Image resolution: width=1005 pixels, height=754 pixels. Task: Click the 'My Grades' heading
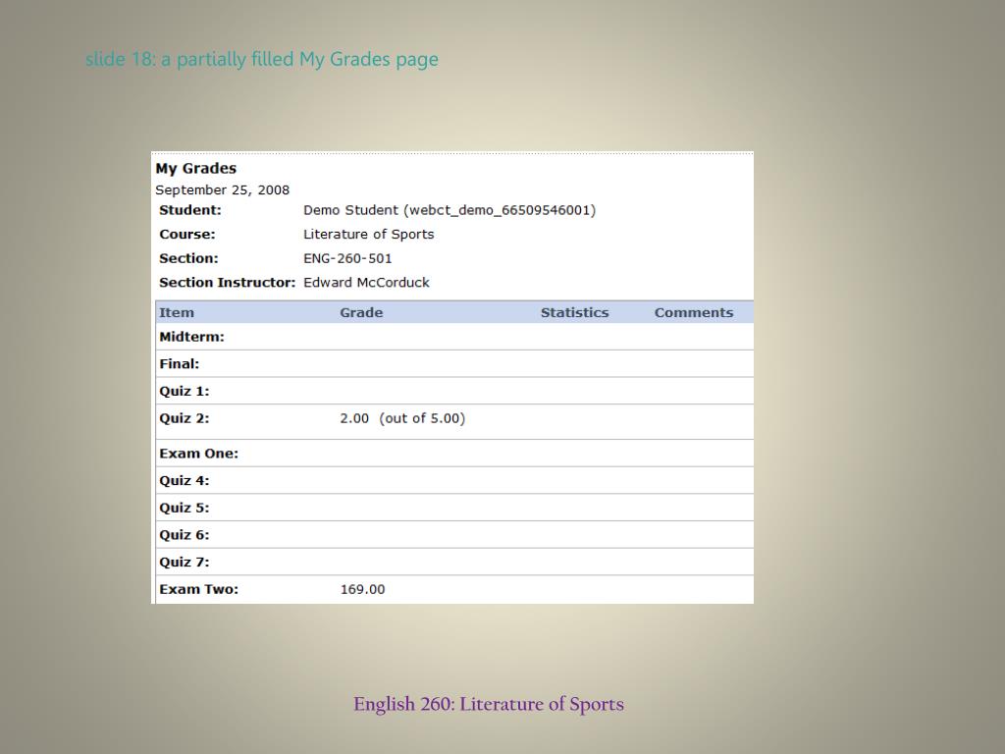pyautogui.click(x=196, y=169)
